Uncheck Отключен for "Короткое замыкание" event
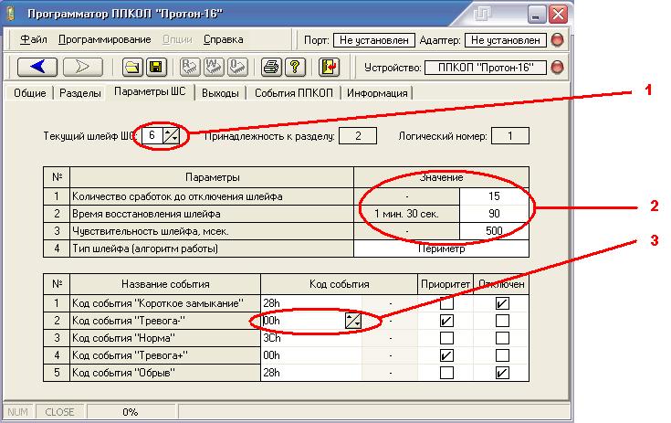This screenshot has width=671, height=423. click(502, 303)
